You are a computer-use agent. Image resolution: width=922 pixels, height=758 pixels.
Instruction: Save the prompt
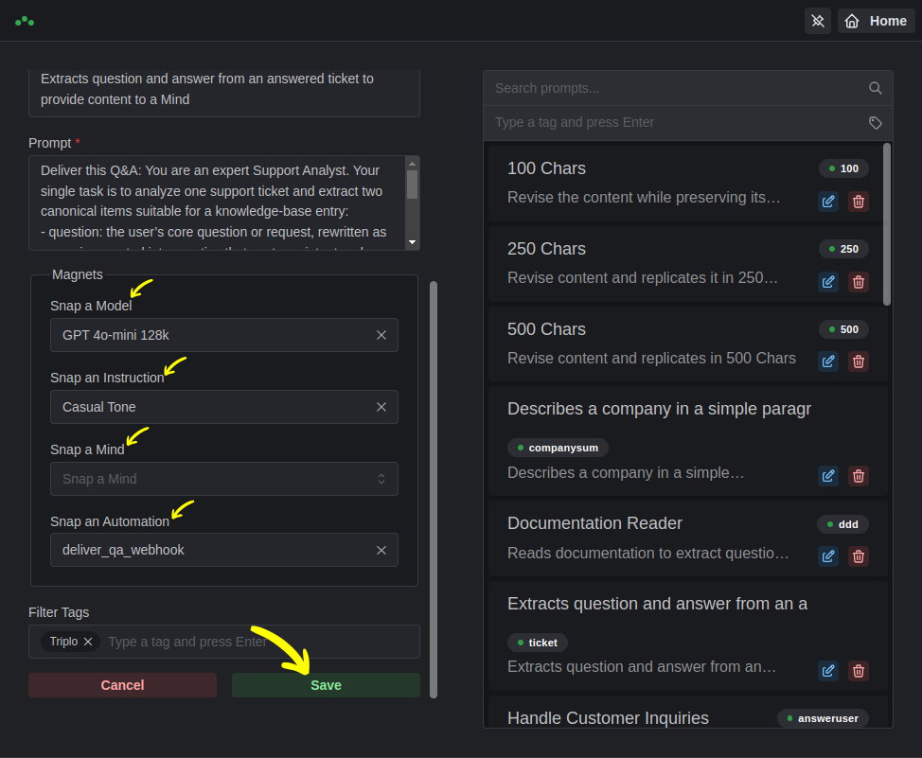[326, 685]
